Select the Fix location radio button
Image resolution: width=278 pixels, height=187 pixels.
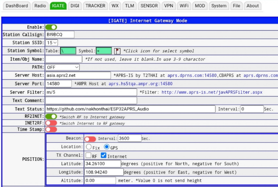(x=89, y=147)
